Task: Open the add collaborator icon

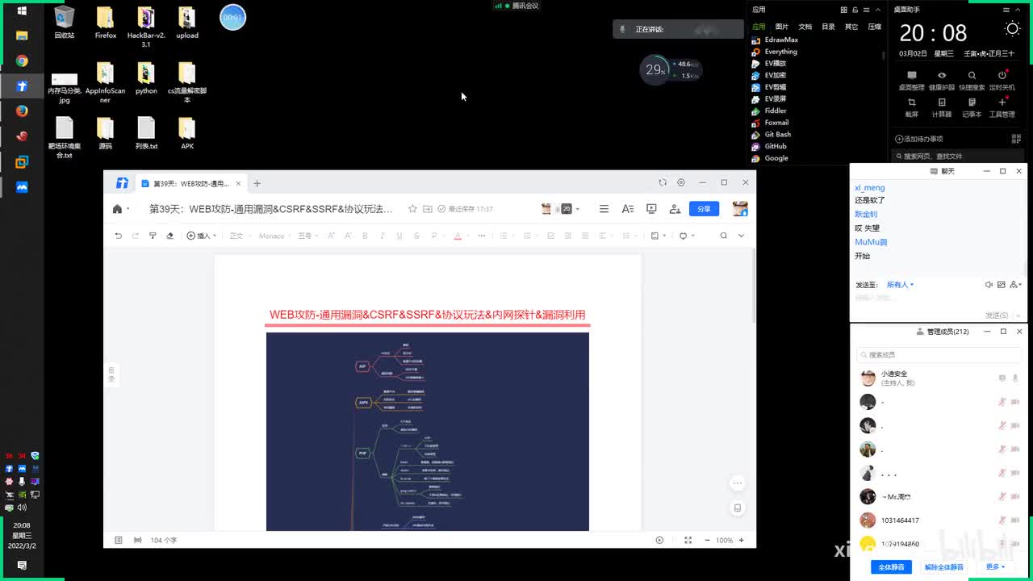Action: 675,209
